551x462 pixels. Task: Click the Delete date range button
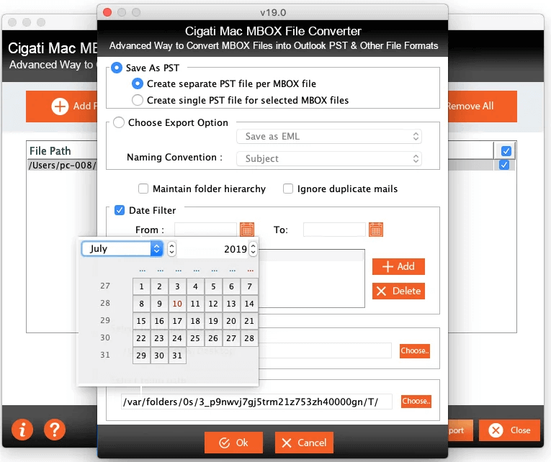click(398, 291)
